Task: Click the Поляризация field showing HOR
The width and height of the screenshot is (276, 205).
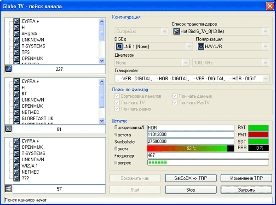Action: point(190,128)
